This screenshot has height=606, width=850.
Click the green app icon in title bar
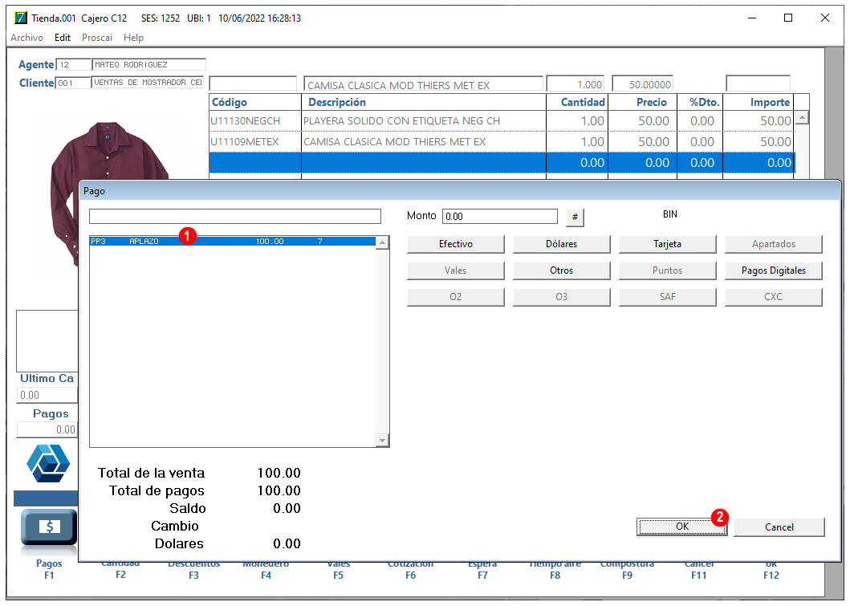pyautogui.click(x=21, y=18)
